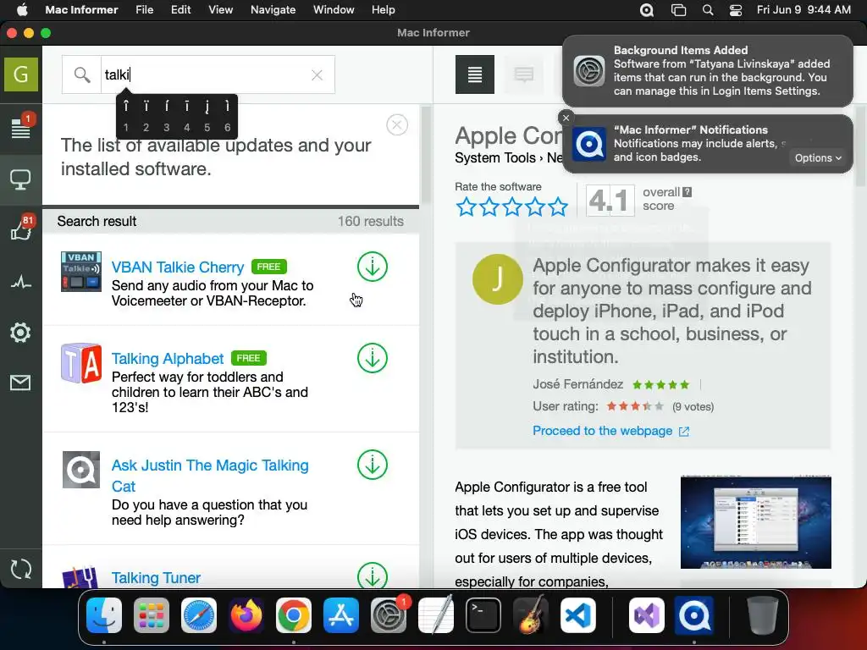Viewport: 867px width, 650px height.
Task: Launch Terminal from the Dock
Action: point(483,614)
